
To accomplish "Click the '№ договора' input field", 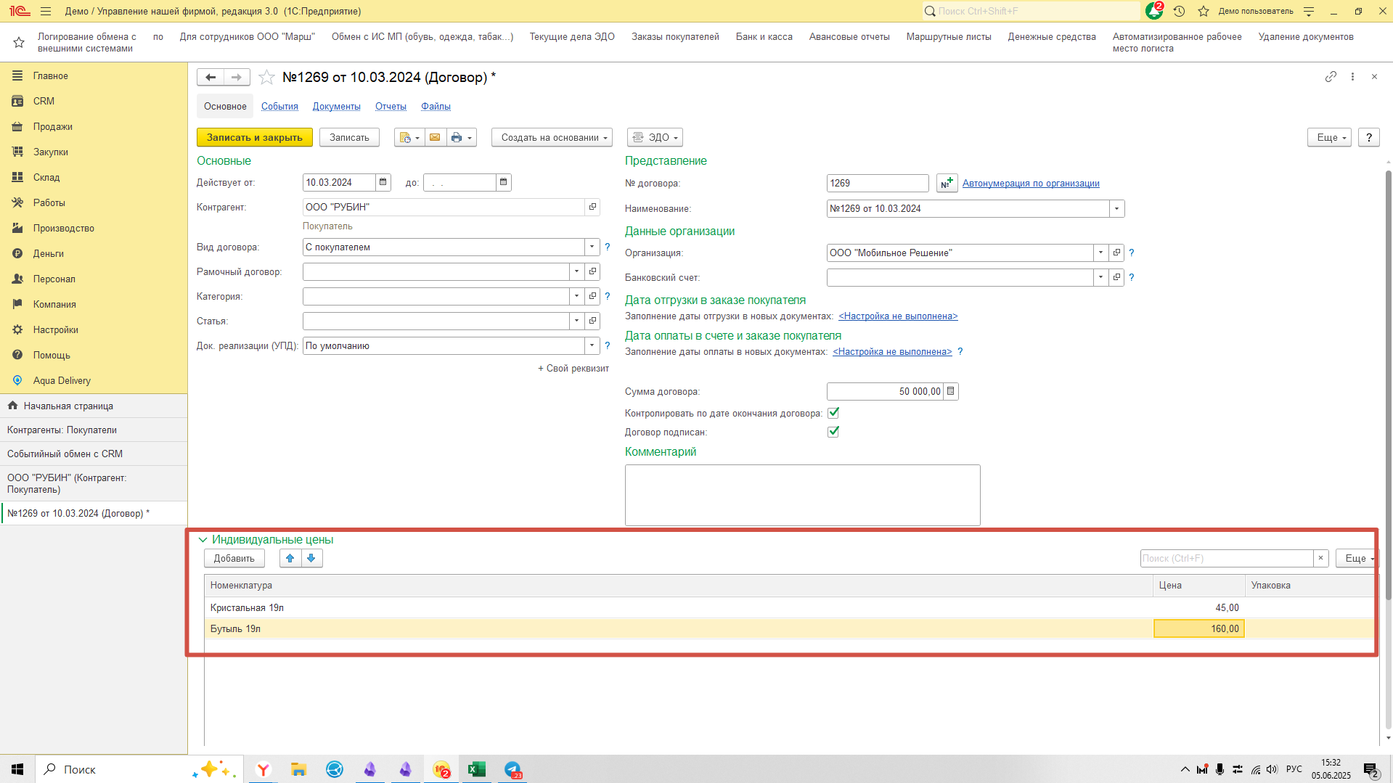I will (878, 183).
